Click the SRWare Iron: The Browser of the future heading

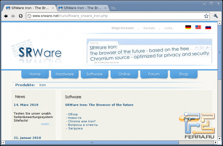pos(99,105)
